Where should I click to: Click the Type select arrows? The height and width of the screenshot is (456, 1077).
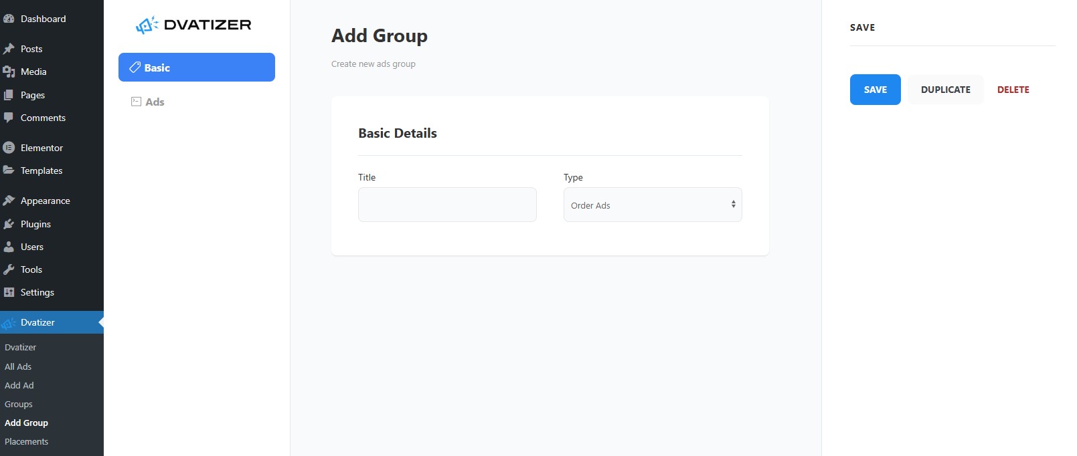click(734, 205)
